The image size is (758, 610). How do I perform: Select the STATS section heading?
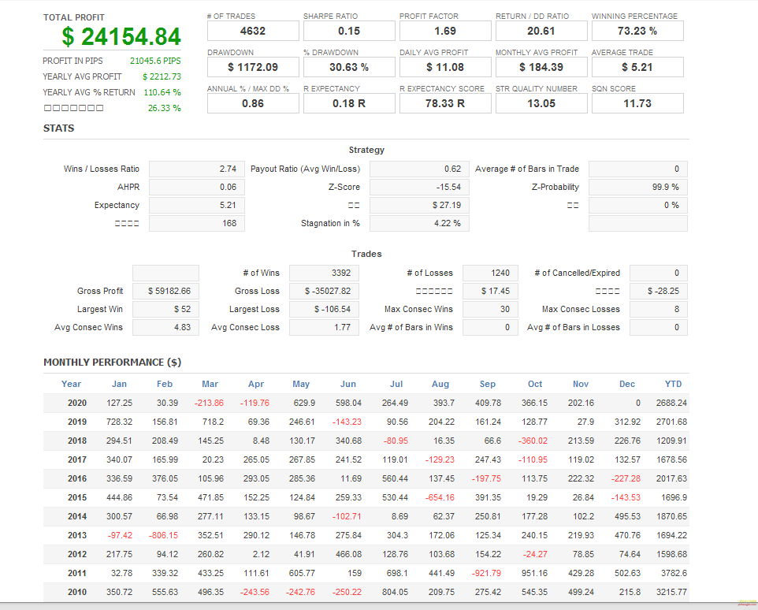pyautogui.click(x=58, y=128)
